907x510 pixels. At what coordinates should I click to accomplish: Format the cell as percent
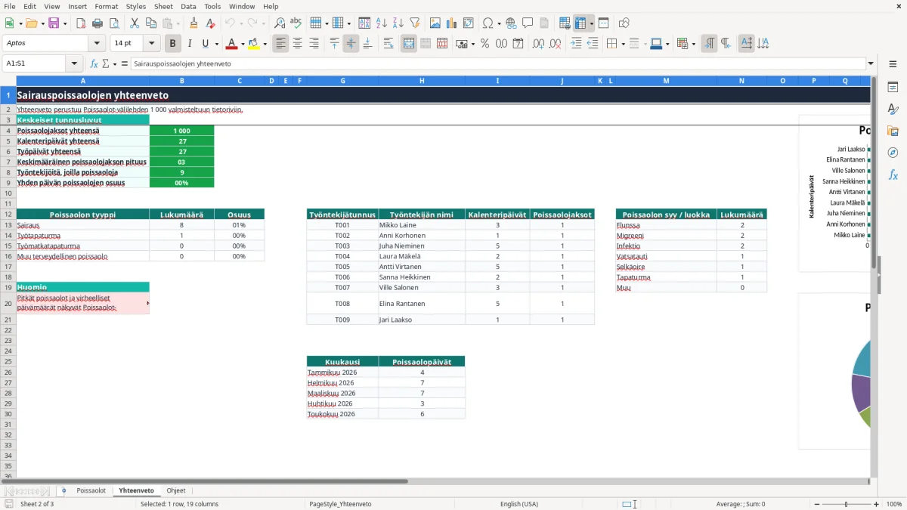pyautogui.click(x=484, y=43)
